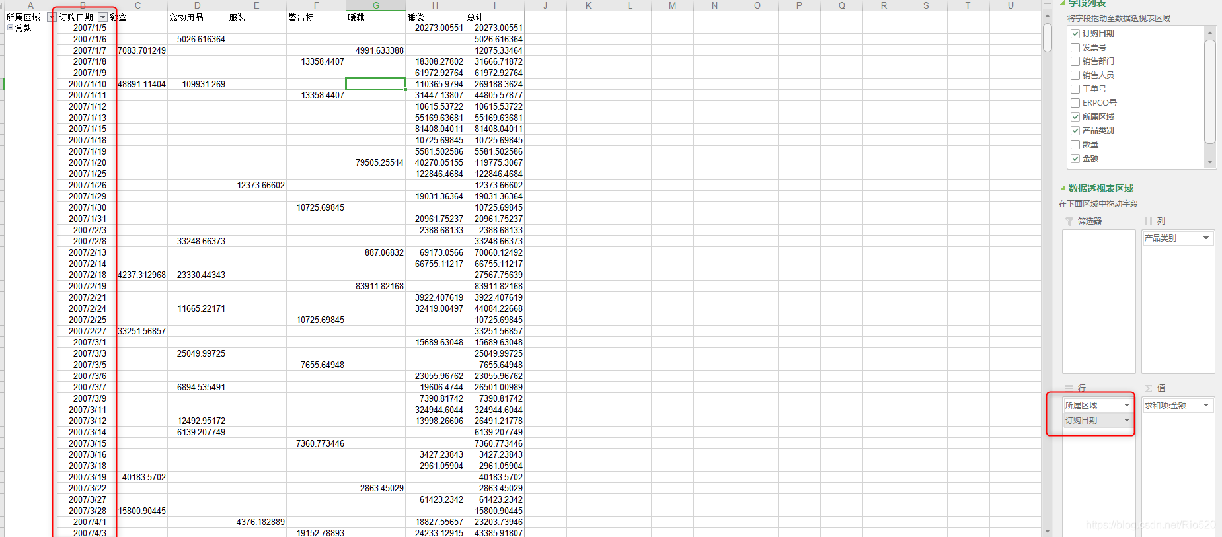The image size is (1222, 537).
Task: Click the date cell 2007/4/1
Action: [83, 522]
